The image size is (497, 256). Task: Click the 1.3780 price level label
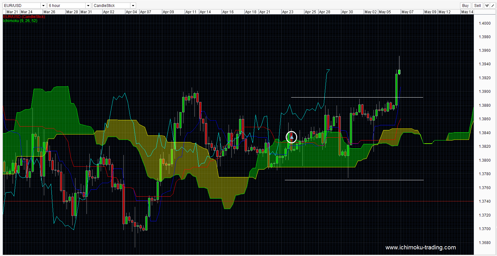click(x=485, y=174)
